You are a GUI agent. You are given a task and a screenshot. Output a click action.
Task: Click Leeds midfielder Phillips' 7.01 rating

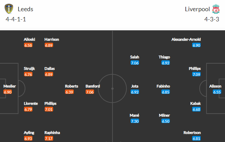[x=49, y=109]
